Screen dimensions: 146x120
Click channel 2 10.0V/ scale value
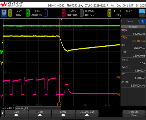tap(37, 11)
